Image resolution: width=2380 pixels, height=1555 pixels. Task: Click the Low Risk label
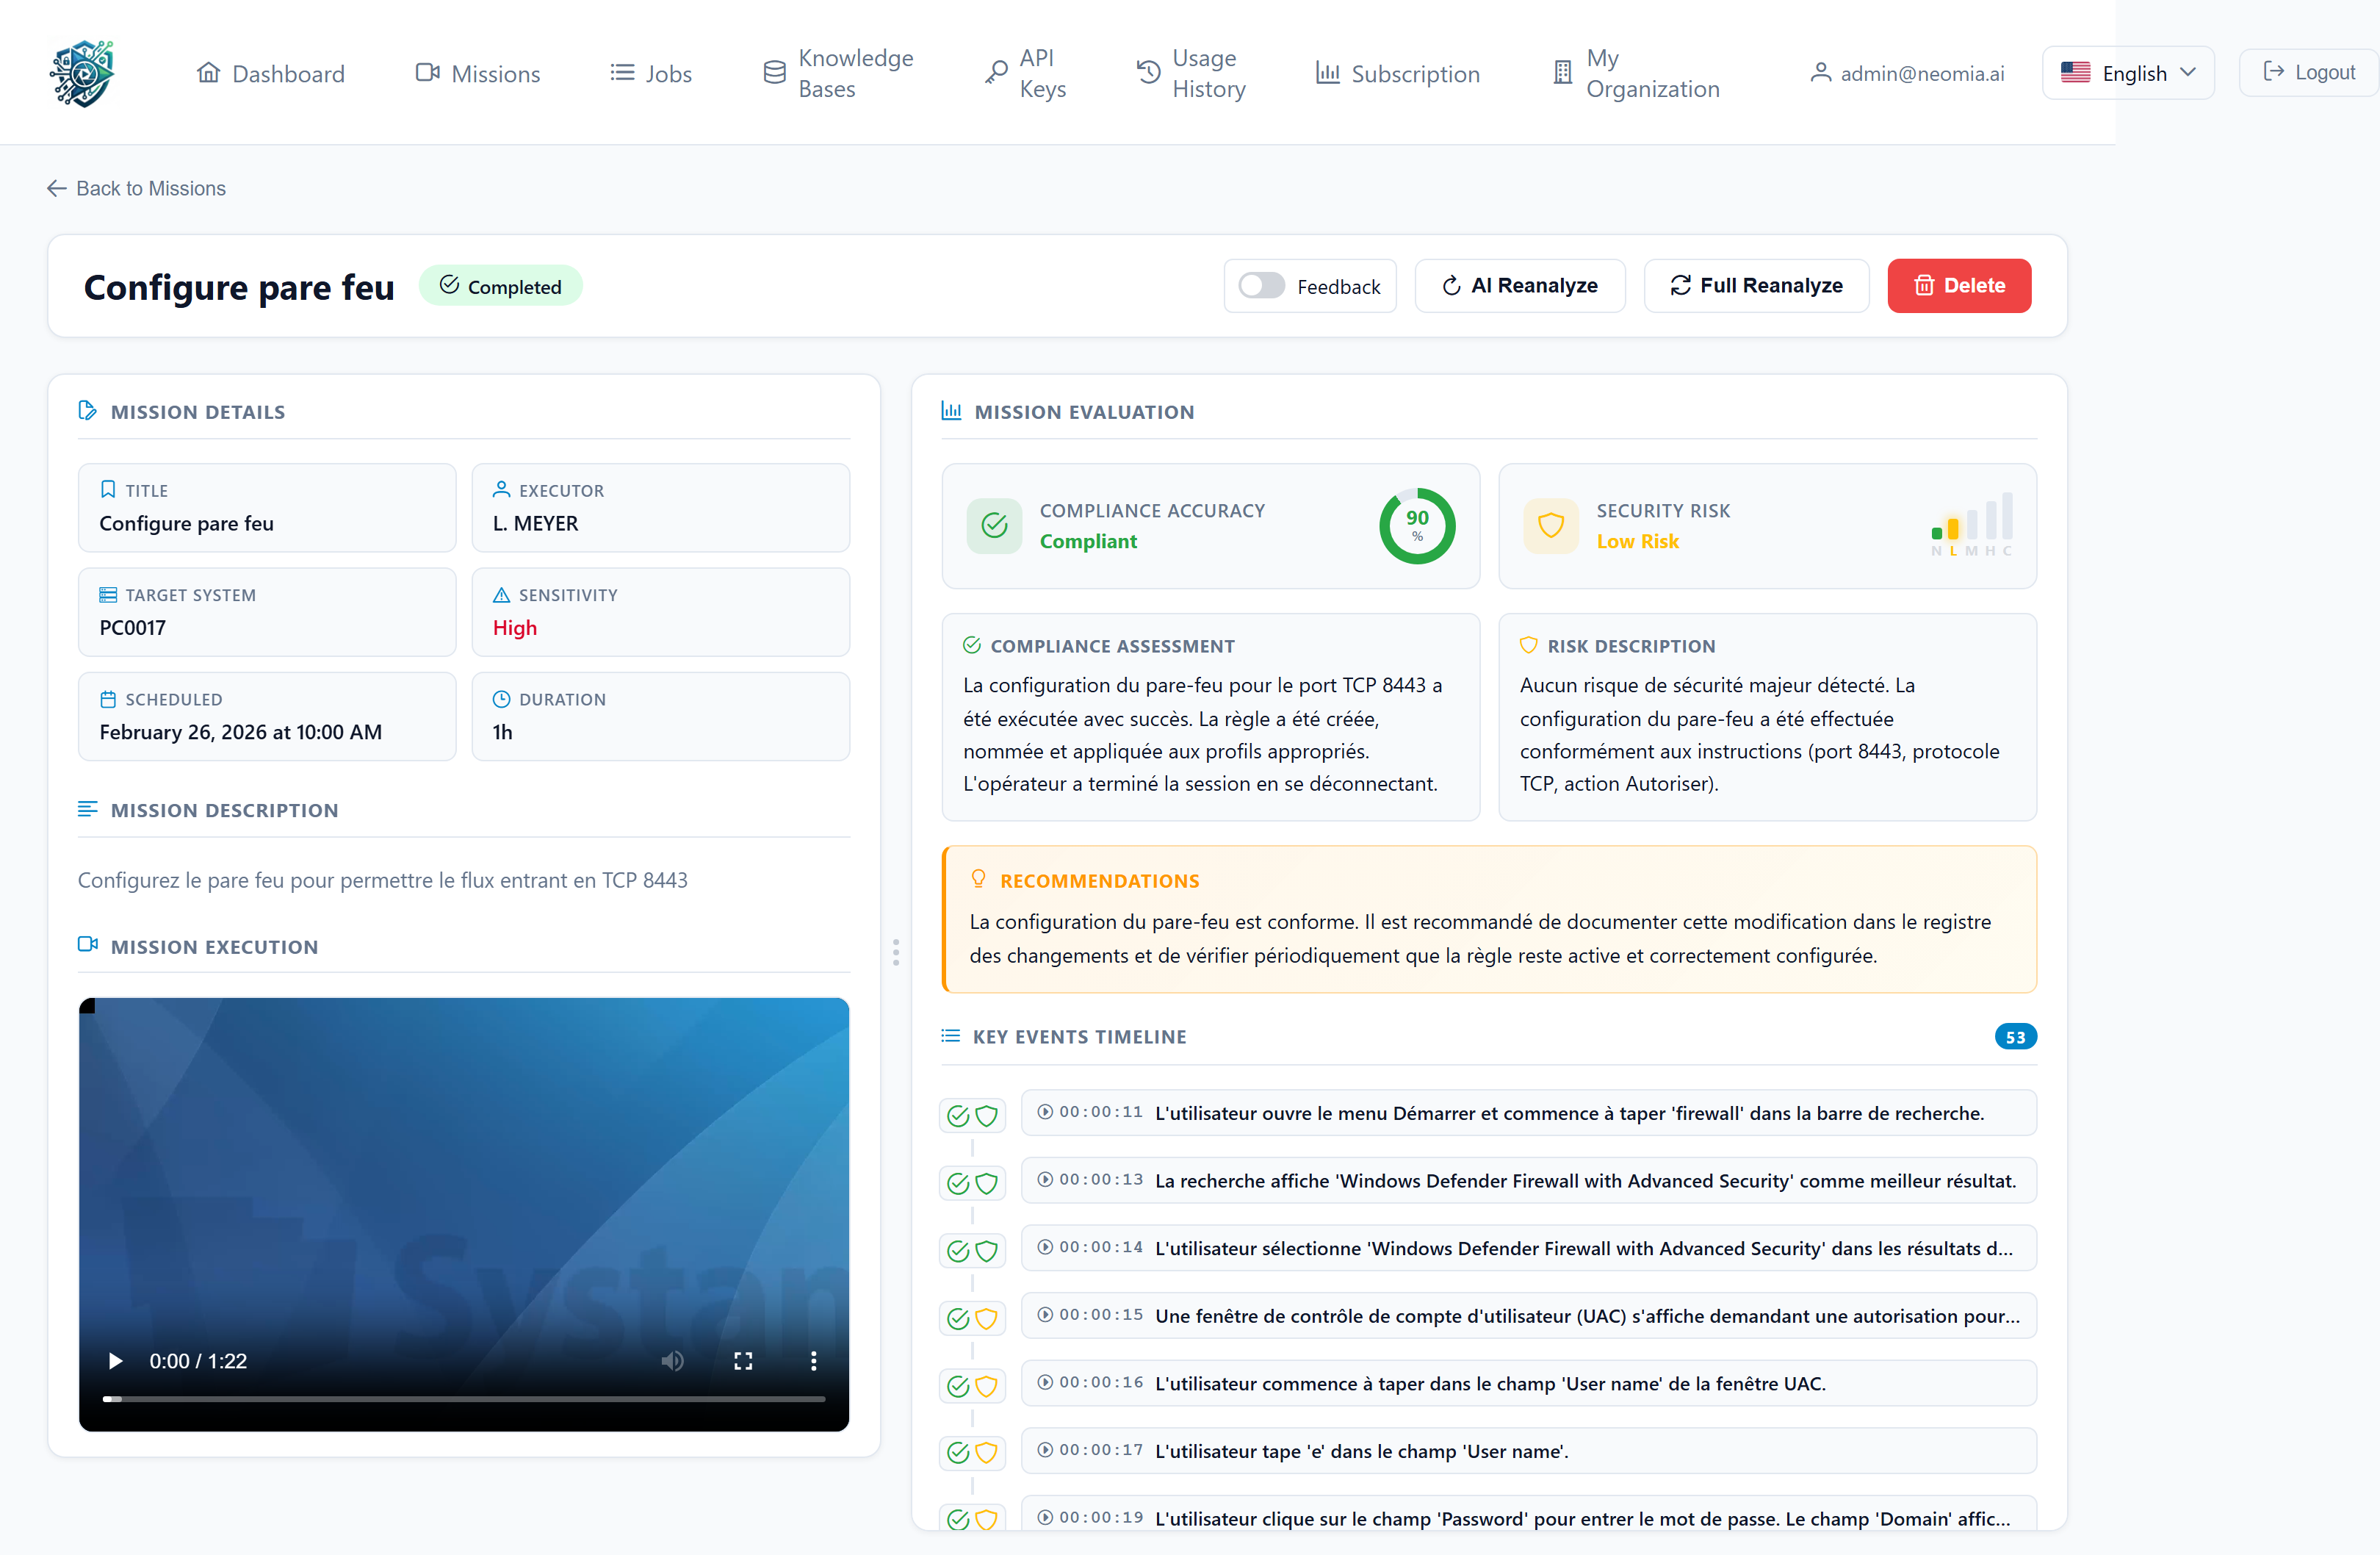click(1637, 540)
